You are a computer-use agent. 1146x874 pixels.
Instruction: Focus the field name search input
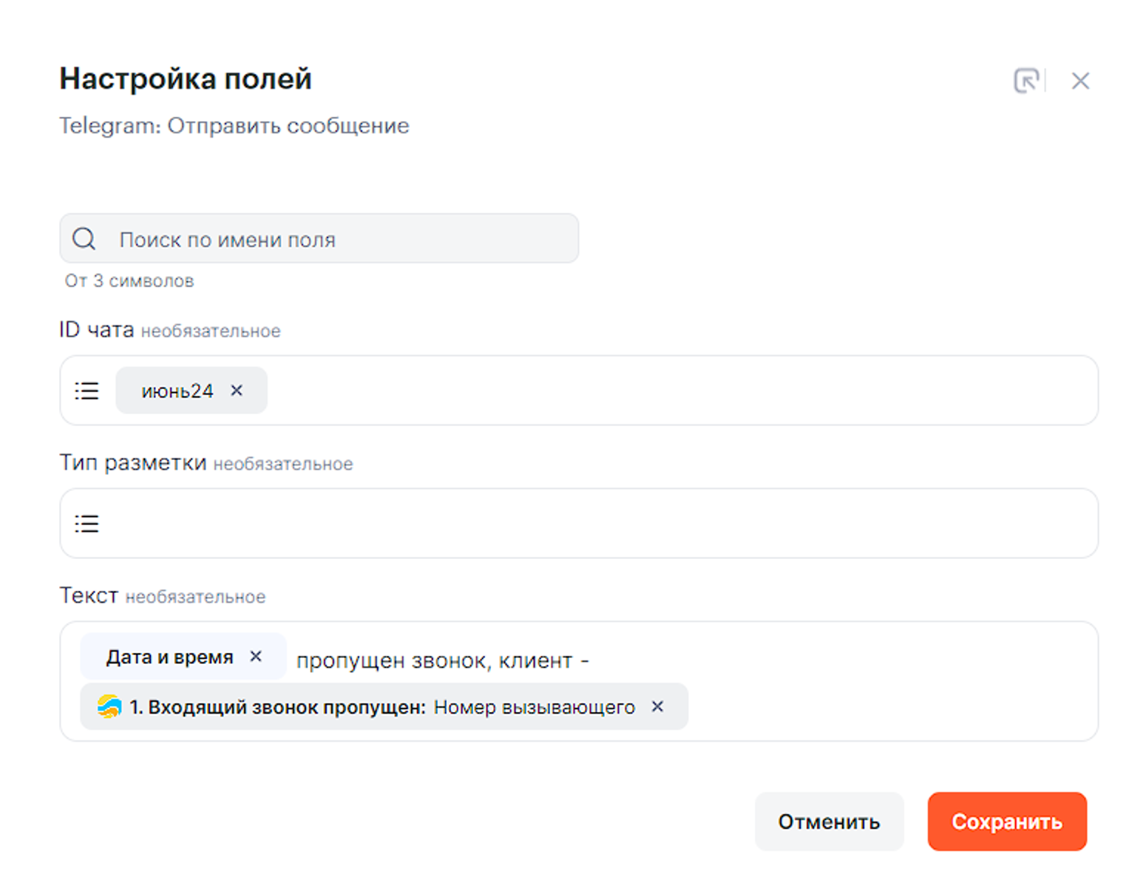(x=340, y=239)
